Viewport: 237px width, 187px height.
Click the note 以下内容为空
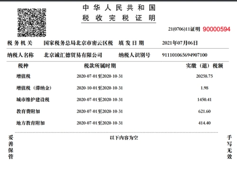[x=124, y=138]
